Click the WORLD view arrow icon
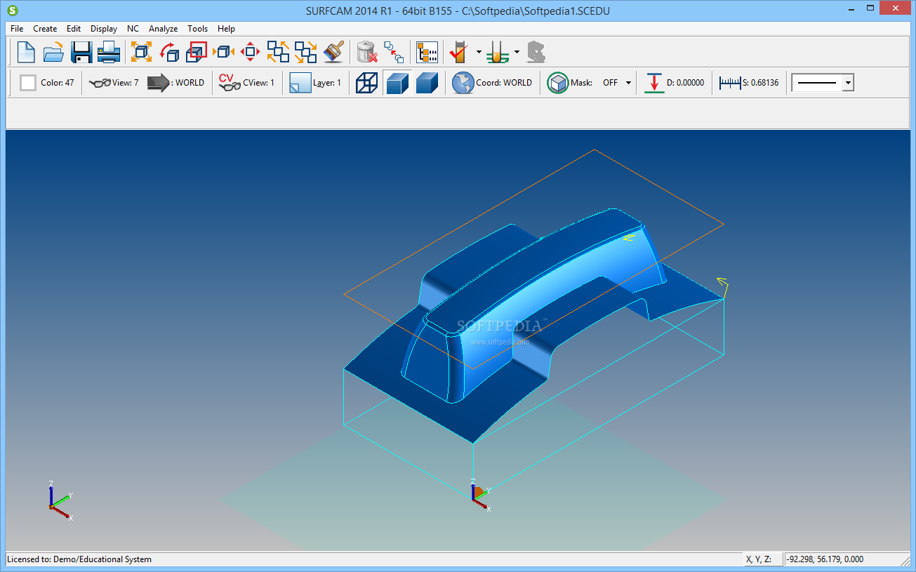This screenshot has width=916, height=572. [159, 83]
